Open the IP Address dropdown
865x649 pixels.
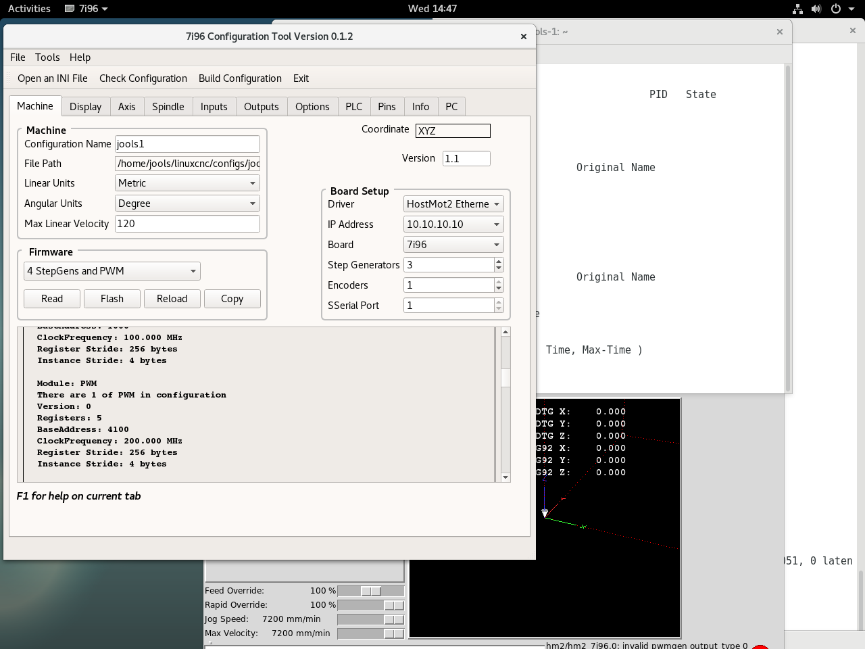[453, 224]
